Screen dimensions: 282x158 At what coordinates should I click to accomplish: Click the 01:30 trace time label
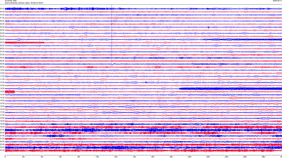click(2, 18)
